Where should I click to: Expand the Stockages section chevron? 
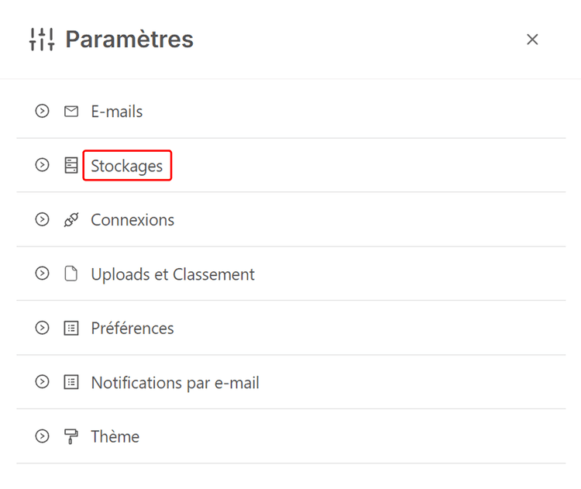42,166
